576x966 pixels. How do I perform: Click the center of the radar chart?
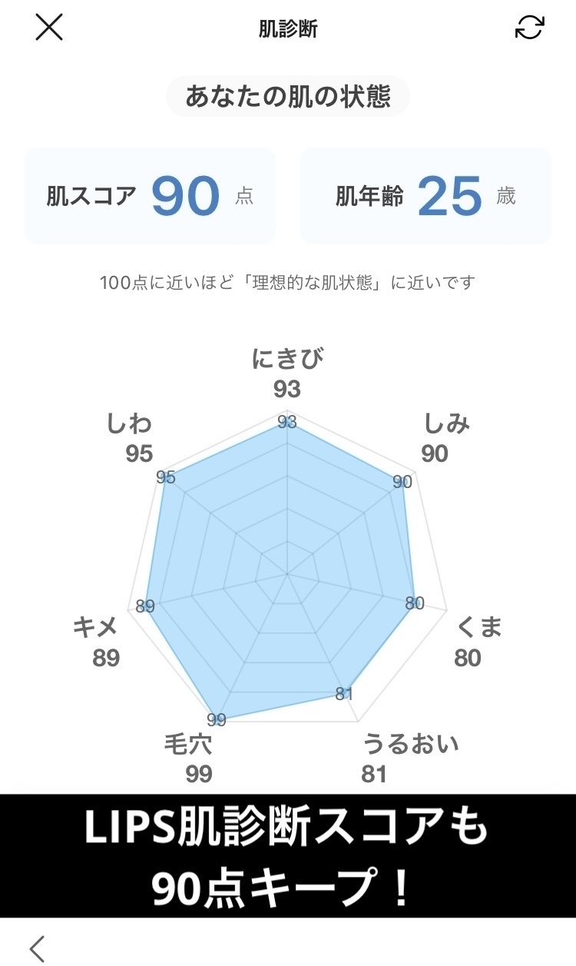point(287,573)
